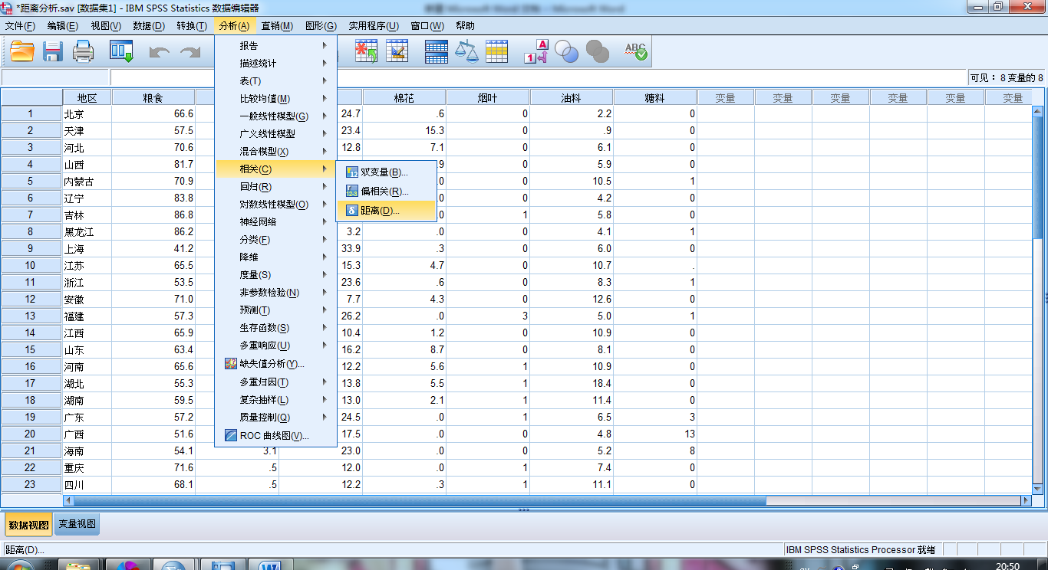Switch to the 变量视图 tab
The width and height of the screenshot is (1048, 570).
click(x=77, y=525)
